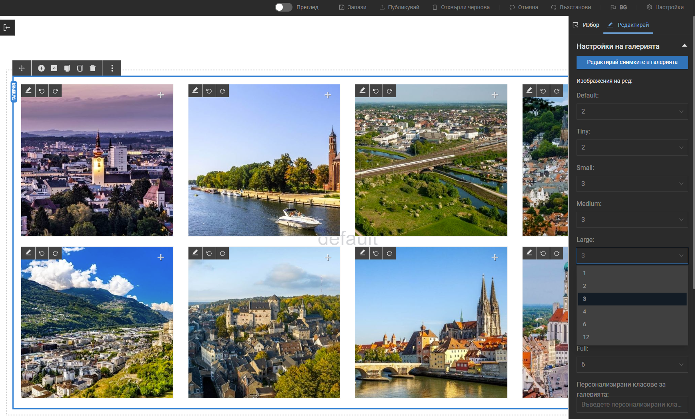Viewport: 695px width, 419px height.
Task: Rotate the boat river image clockwise
Action: click(222, 91)
